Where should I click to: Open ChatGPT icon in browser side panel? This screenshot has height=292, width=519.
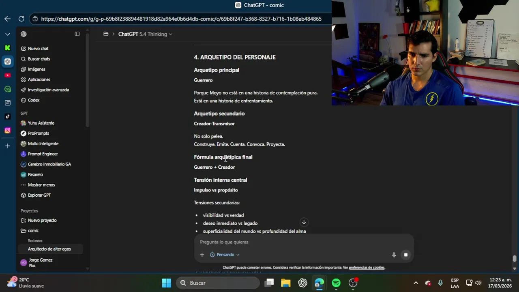click(7, 62)
